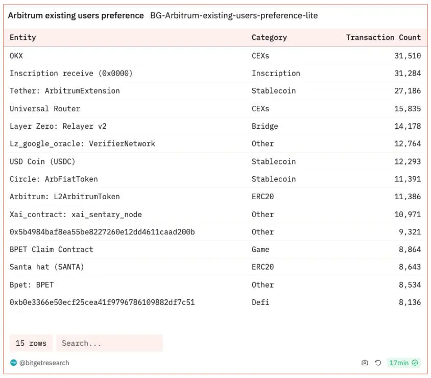Click the camera screenshot icon
Screen dimensions: 431x378
point(365,363)
